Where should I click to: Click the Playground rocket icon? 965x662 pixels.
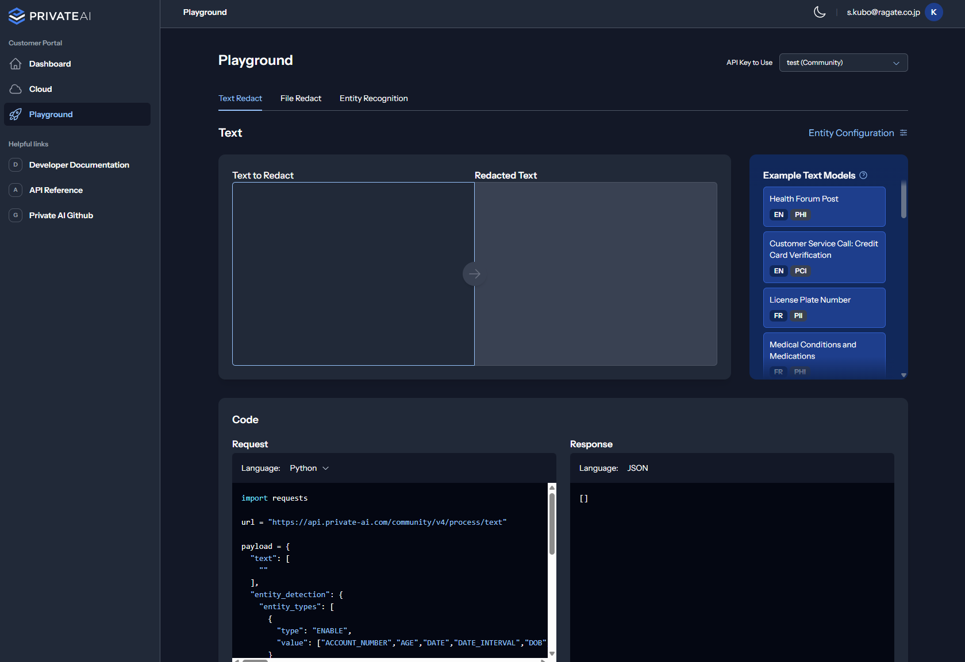click(16, 114)
